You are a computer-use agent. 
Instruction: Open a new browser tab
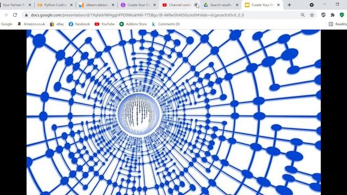289,5
